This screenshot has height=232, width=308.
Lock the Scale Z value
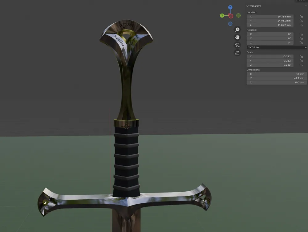coord(301,65)
